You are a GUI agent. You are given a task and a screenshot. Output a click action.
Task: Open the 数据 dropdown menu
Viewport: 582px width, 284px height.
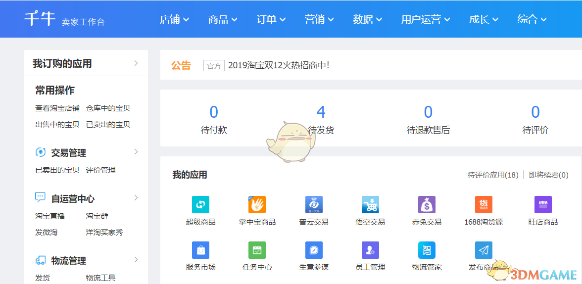pyautogui.click(x=367, y=19)
